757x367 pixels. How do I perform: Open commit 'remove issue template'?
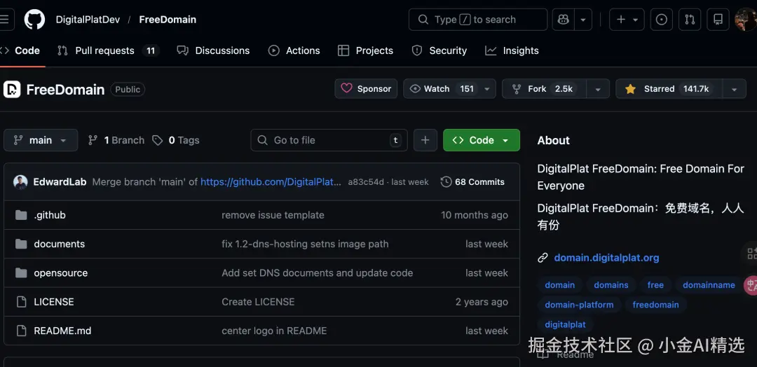pyautogui.click(x=273, y=215)
